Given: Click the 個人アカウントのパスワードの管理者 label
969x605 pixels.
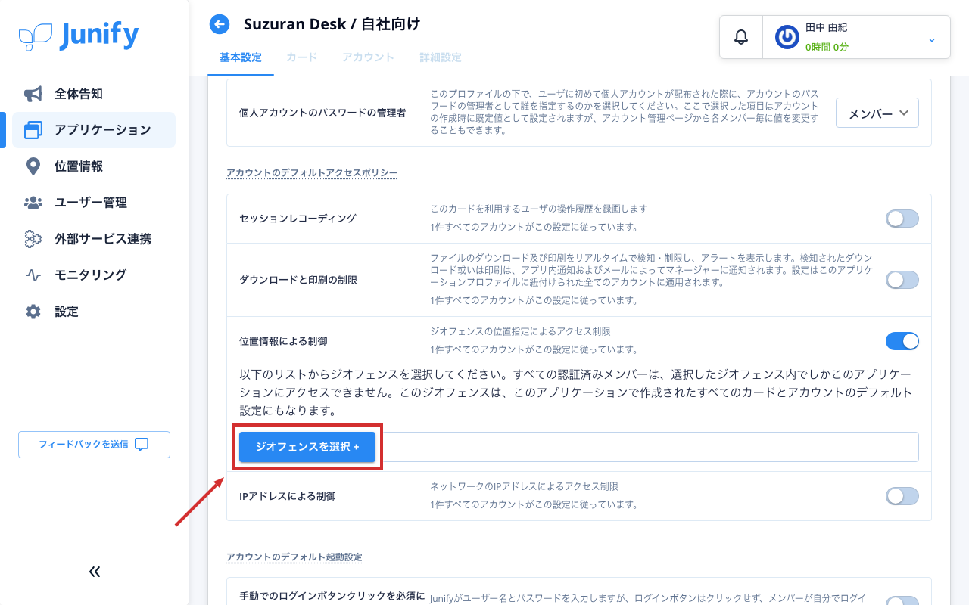Looking at the screenshot, I should (x=322, y=113).
